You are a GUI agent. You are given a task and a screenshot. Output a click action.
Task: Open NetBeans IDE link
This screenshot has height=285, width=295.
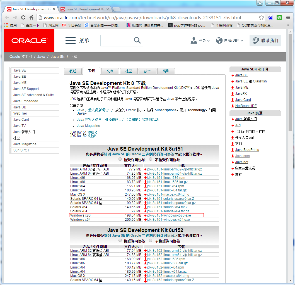tap(246, 106)
